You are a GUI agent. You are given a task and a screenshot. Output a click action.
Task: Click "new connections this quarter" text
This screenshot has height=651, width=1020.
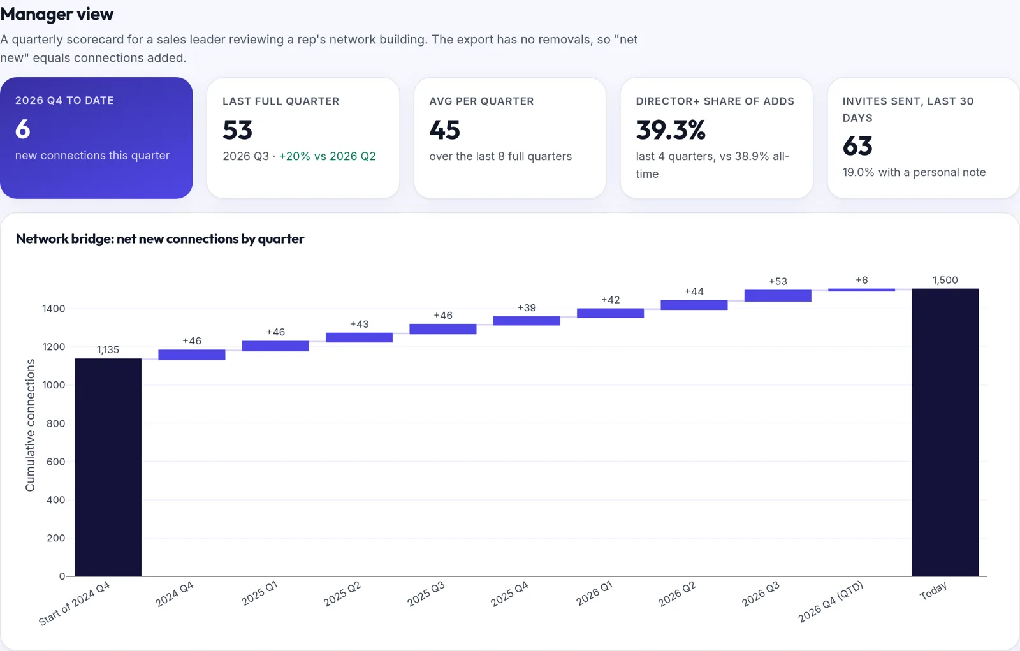click(92, 156)
